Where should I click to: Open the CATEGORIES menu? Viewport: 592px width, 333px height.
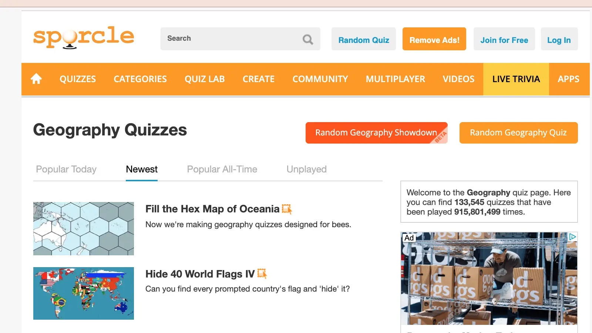tap(140, 79)
